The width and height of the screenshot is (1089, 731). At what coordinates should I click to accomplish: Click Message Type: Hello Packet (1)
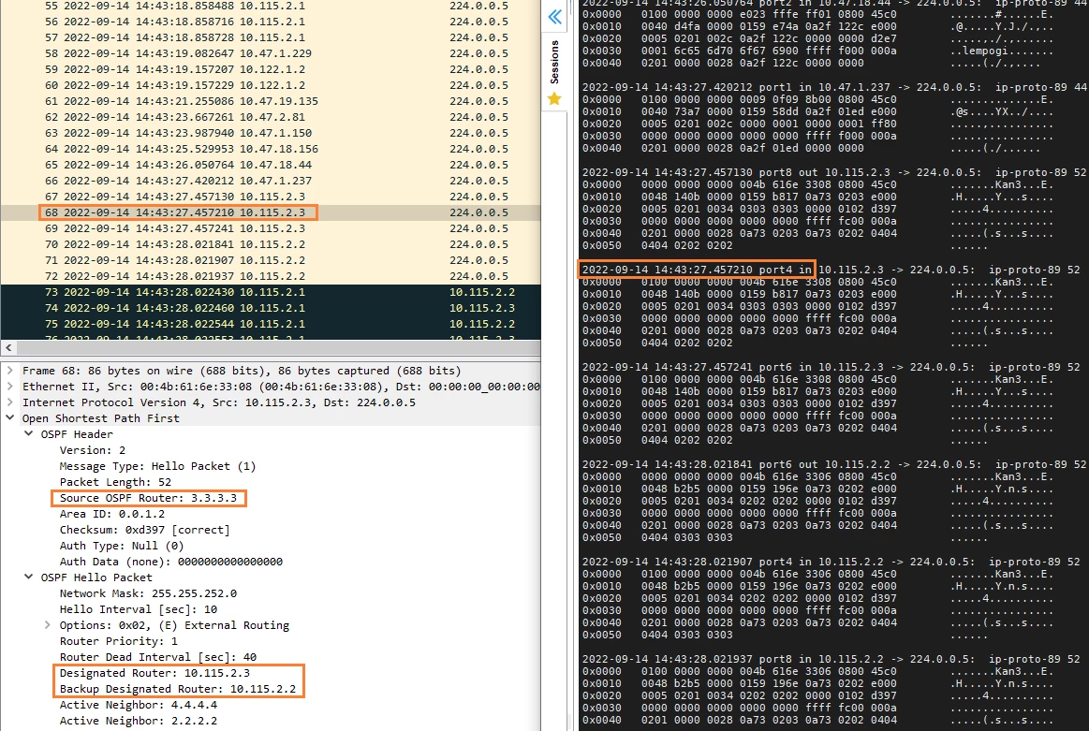(157, 466)
